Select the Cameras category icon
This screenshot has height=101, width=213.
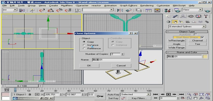pyautogui.click(x=188, y=22)
